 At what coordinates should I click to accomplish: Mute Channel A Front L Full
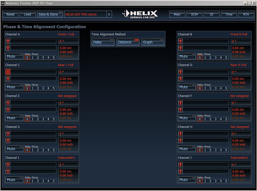(x=14, y=56)
